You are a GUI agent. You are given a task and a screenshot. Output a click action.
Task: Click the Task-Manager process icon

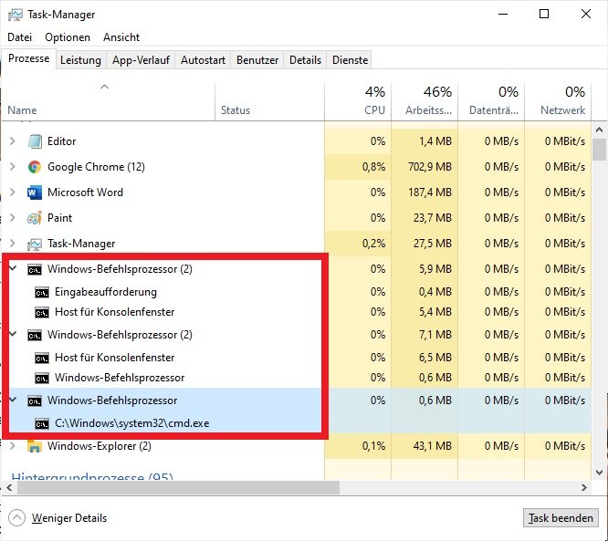tap(35, 244)
